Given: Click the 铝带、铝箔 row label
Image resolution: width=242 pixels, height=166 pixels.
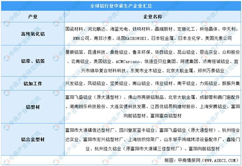Looking at the screenshot, I should pyautogui.click(x=33, y=61).
